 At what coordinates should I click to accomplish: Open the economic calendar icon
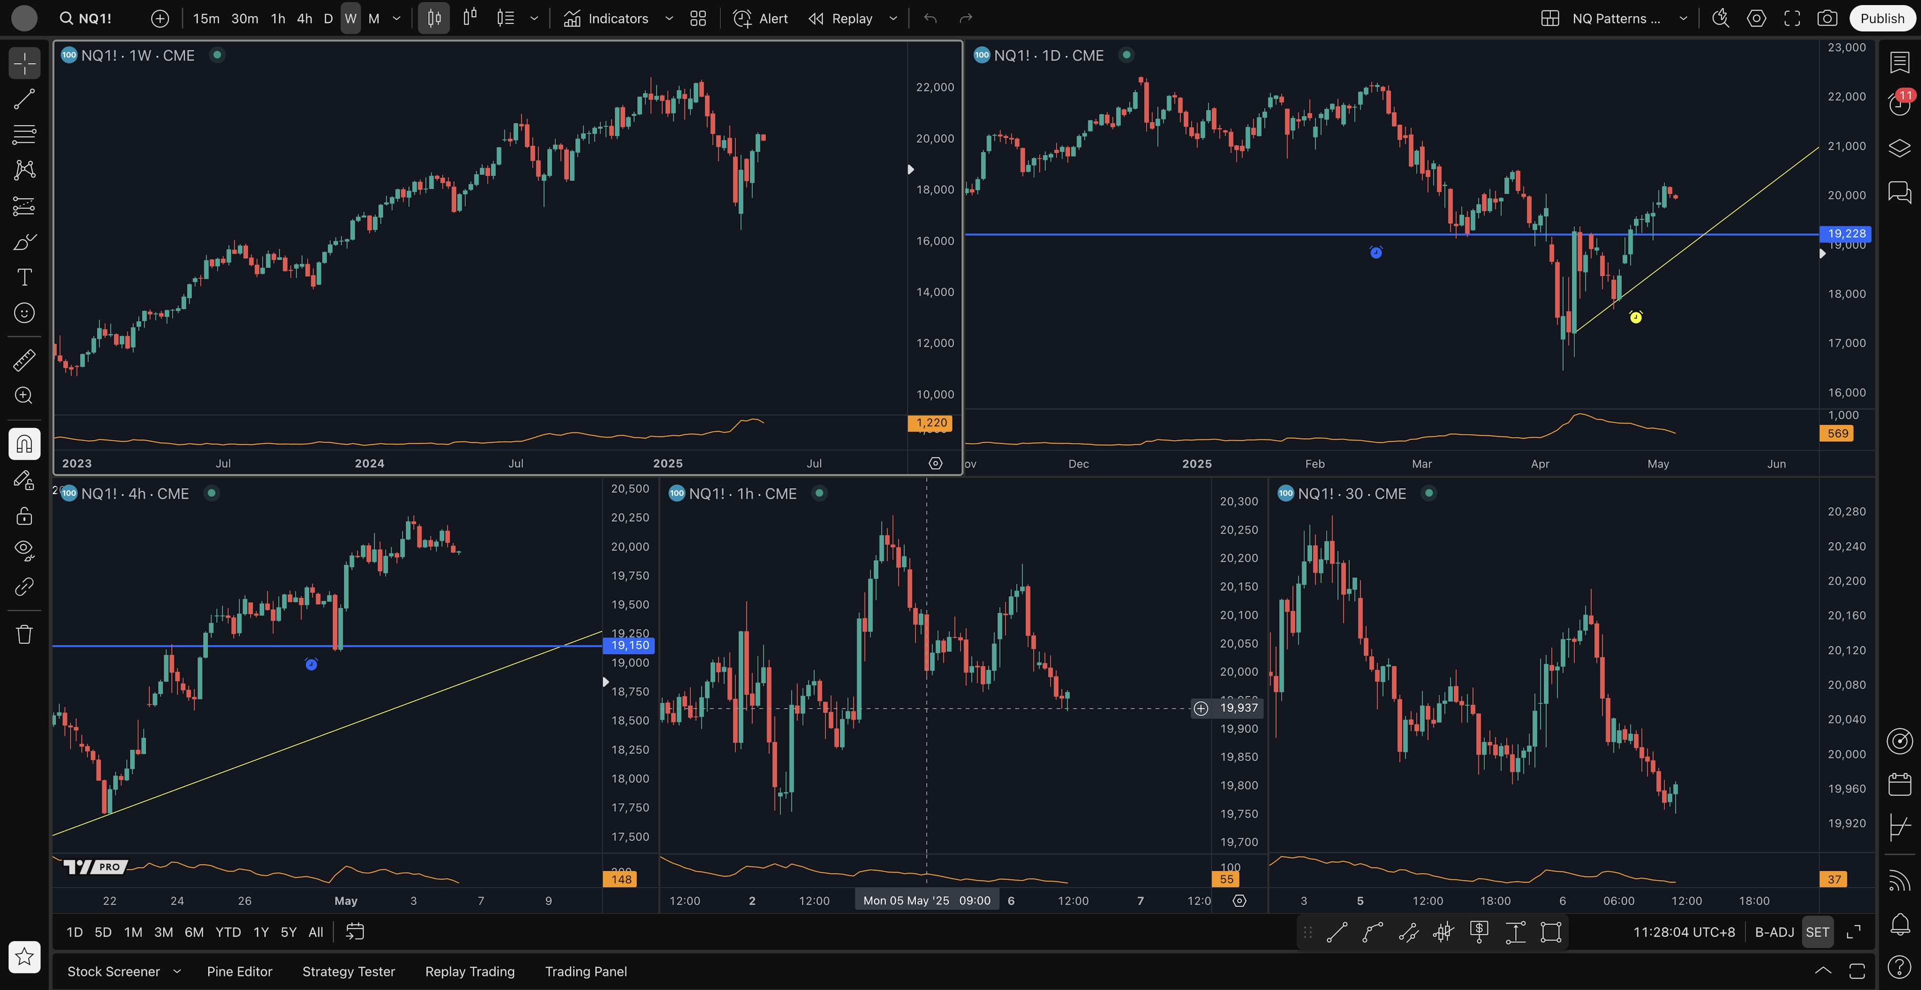coord(1899,784)
